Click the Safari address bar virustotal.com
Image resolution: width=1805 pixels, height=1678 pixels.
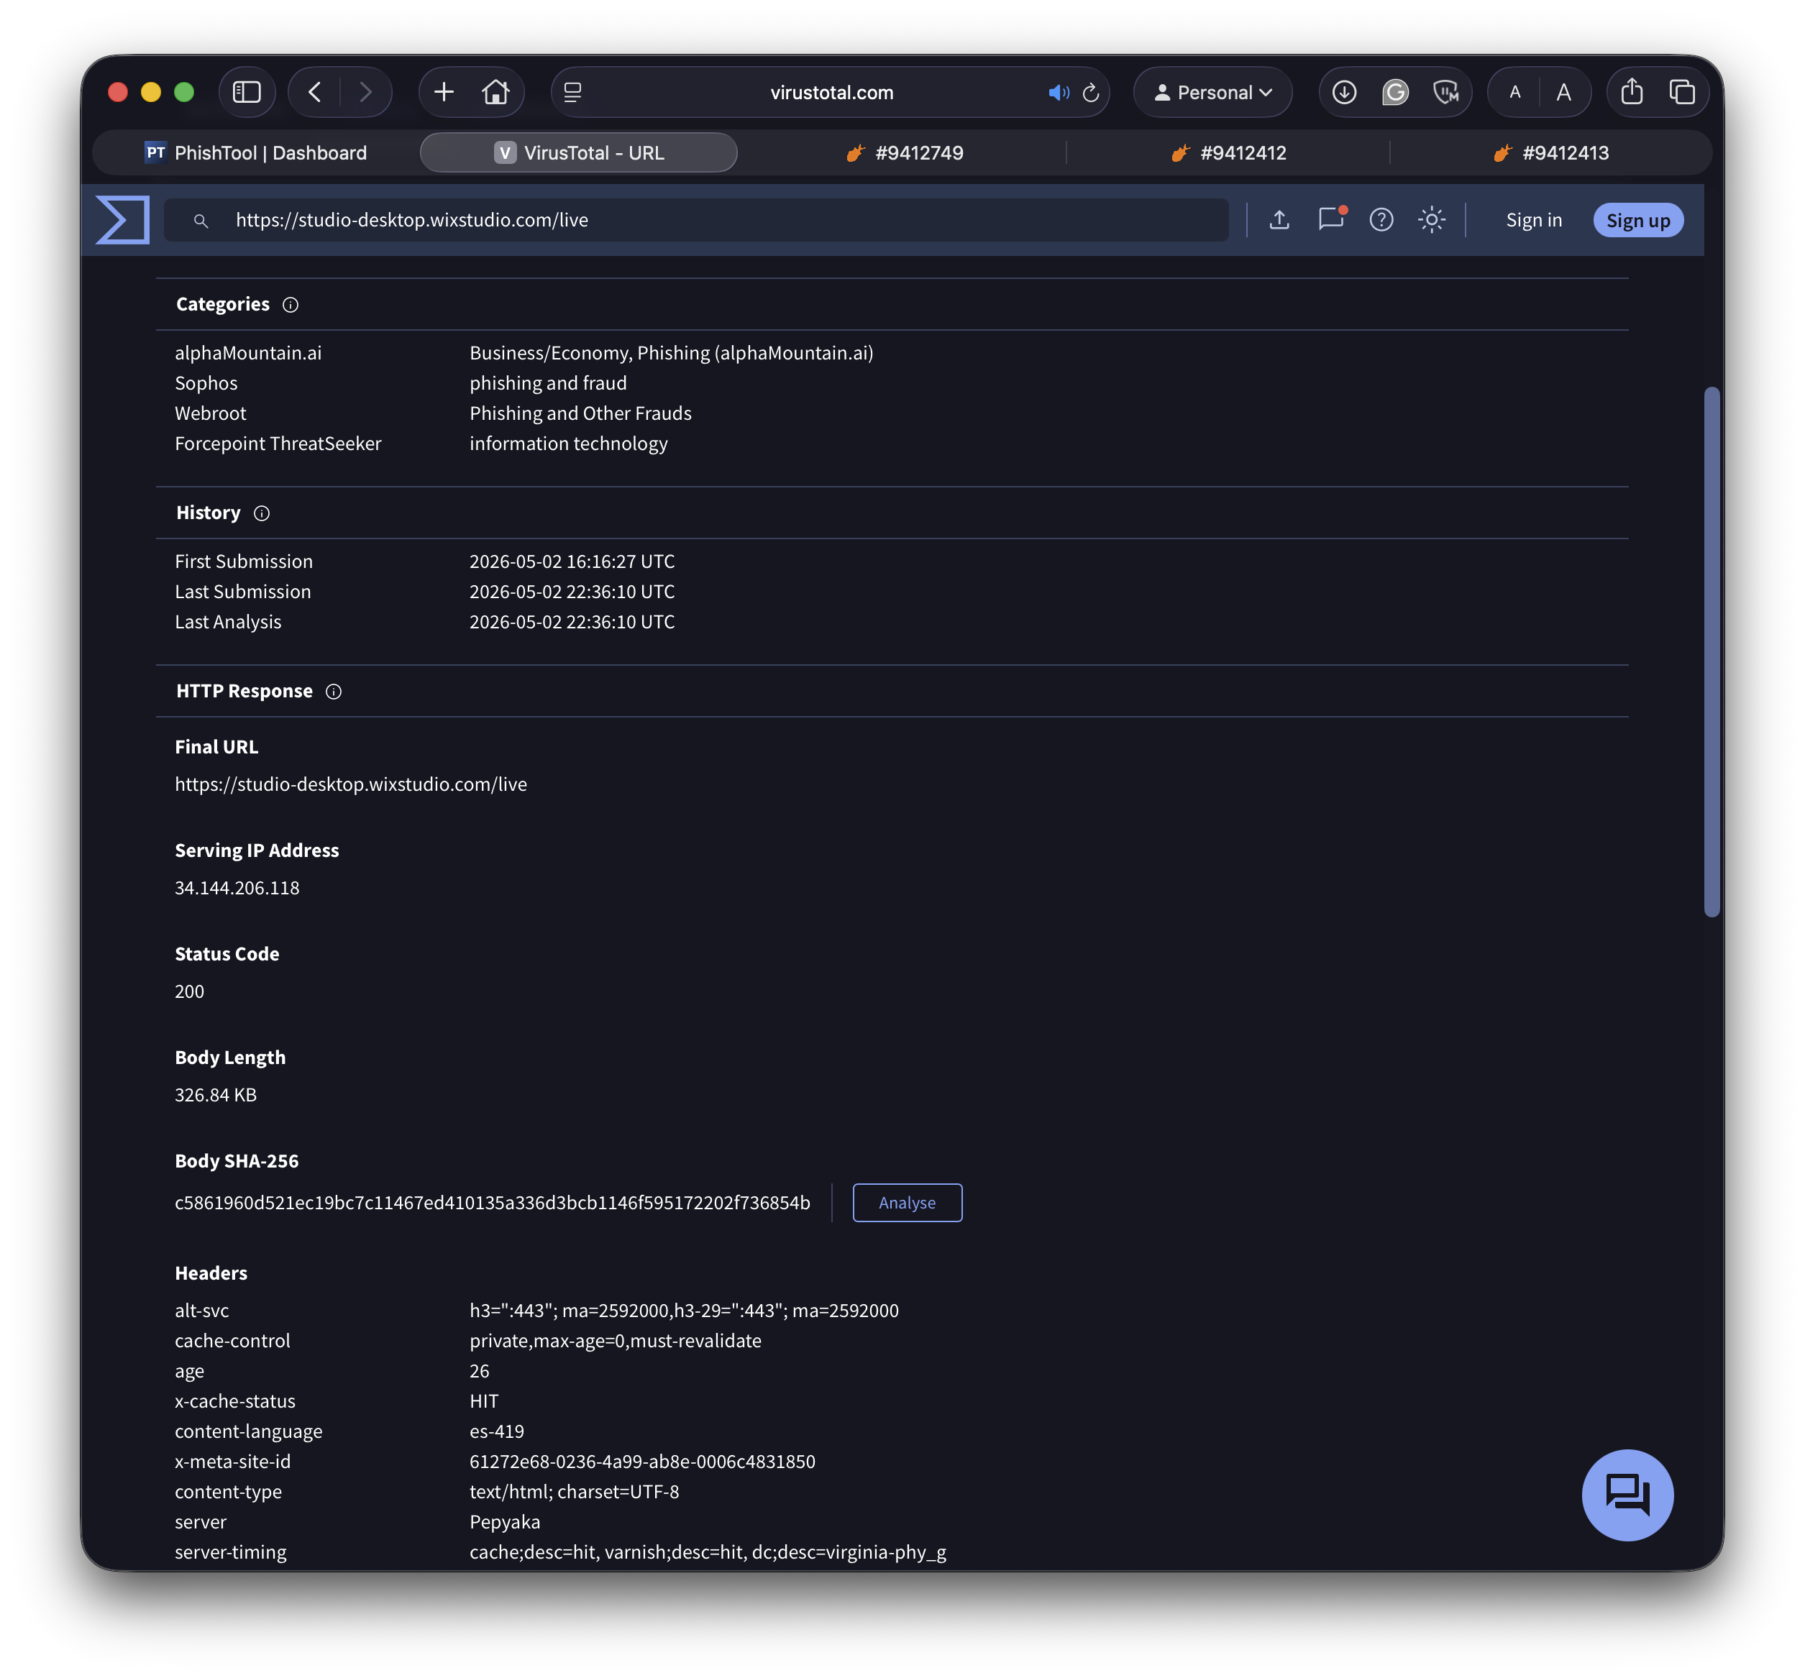click(831, 93)
